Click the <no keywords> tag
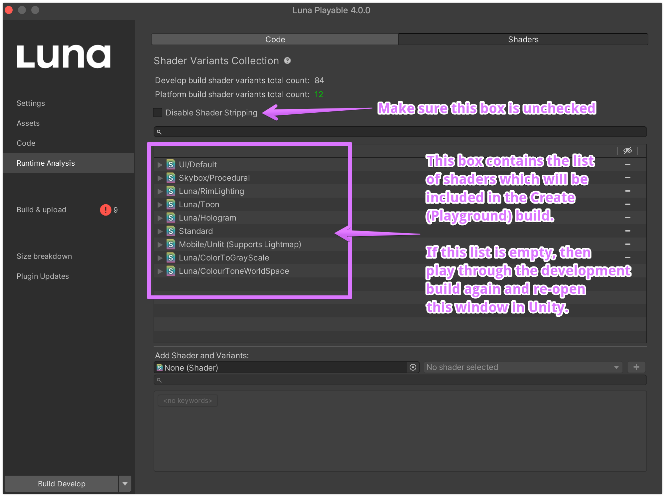The height and width of the screenshot is (497, 665). coord(188,401)
